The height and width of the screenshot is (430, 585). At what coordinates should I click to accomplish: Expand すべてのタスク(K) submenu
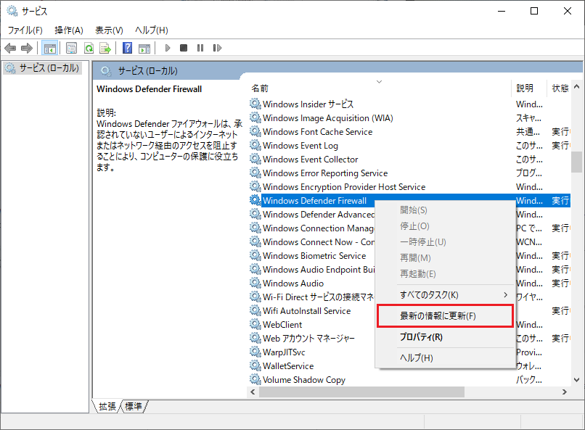tap(445, 294)
